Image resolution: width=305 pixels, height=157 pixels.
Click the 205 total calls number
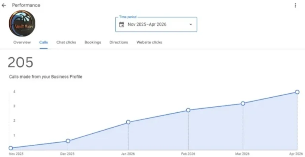[x=20, y=62]
